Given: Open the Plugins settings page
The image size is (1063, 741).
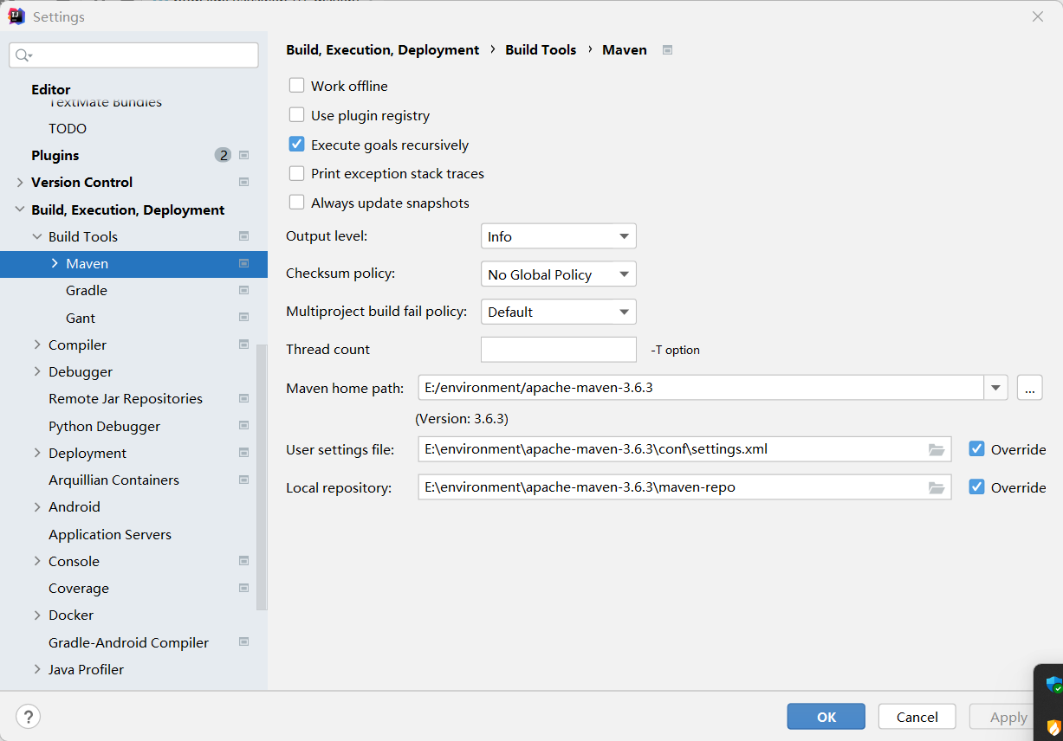Looking at the screenshot, I should click(55, 155).
